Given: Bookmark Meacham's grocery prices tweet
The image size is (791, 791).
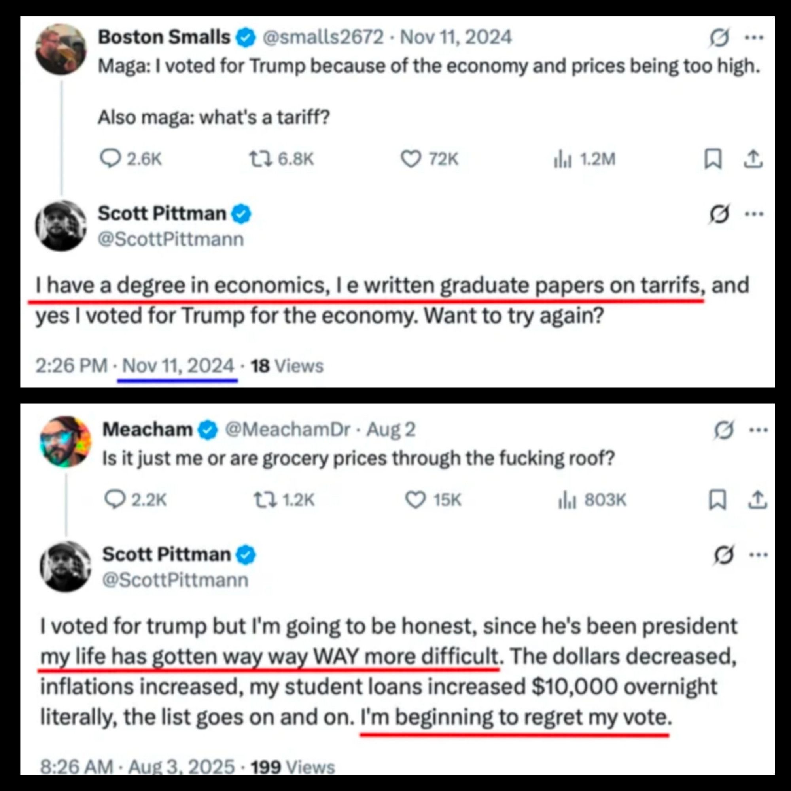Looking at the screenshot, I should point(717,500).
